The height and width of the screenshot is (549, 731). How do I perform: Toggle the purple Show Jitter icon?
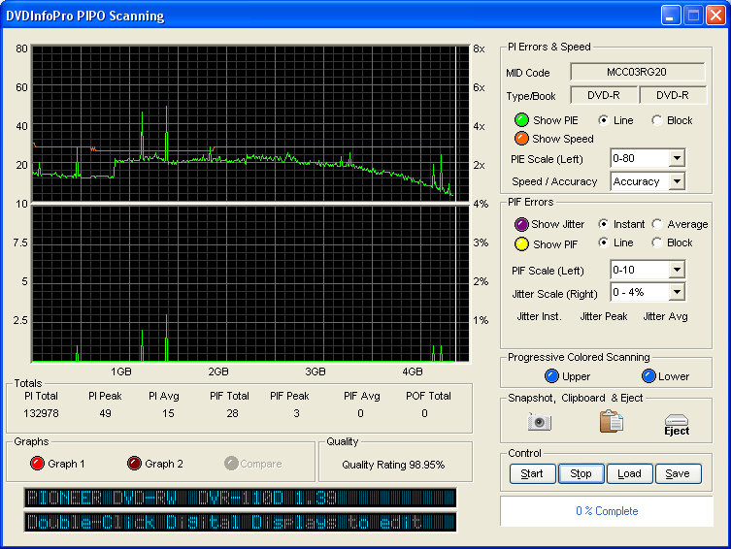click(522, 224)
